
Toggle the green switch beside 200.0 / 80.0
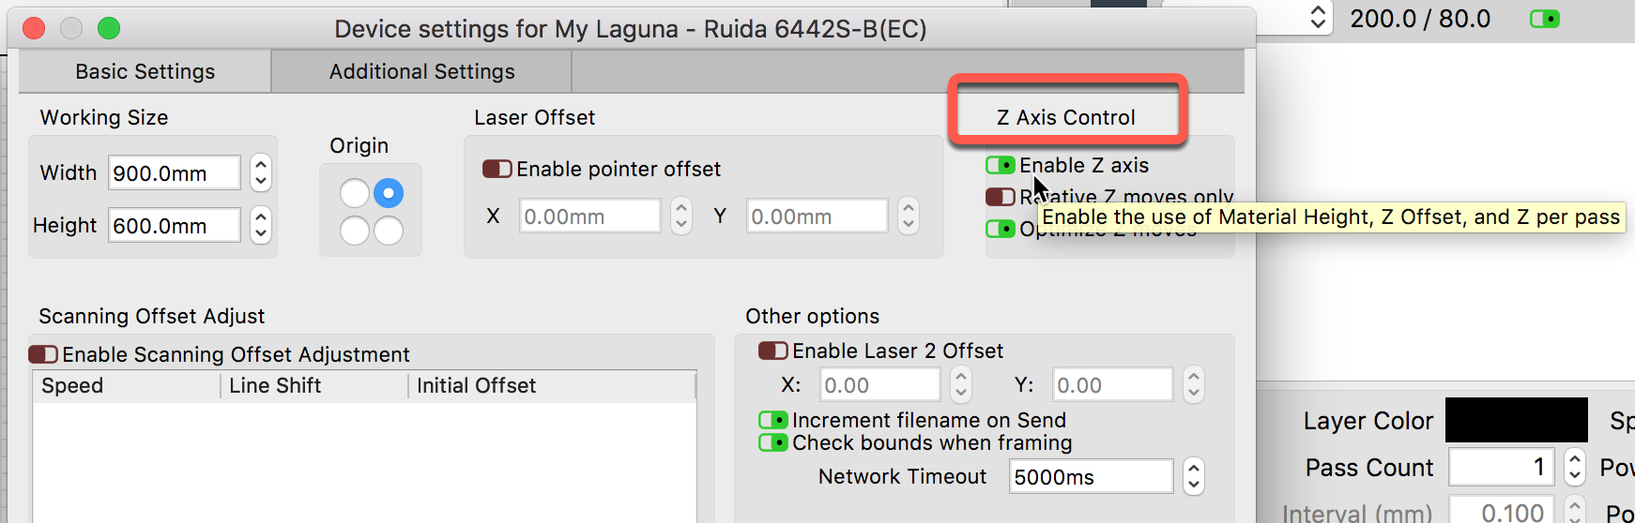tap(1545, 19)
